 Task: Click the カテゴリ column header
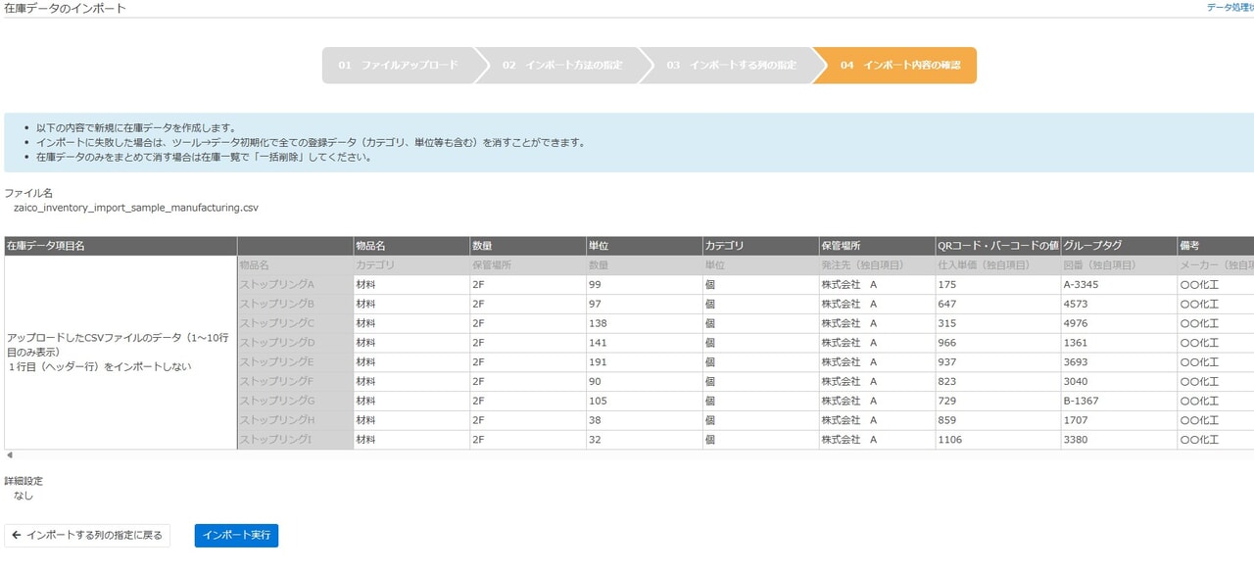725,246
